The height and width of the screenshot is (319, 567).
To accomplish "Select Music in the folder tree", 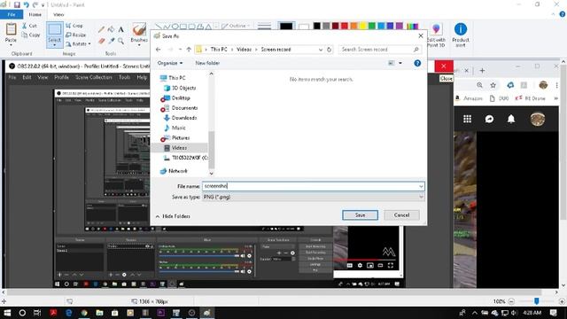I will point(179,128).
